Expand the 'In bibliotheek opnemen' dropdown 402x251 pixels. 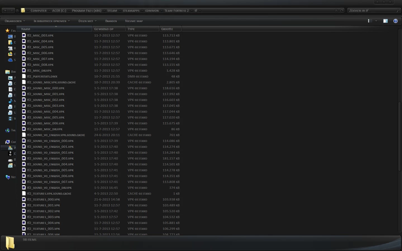pyautogui.click(x=52, y=21)
